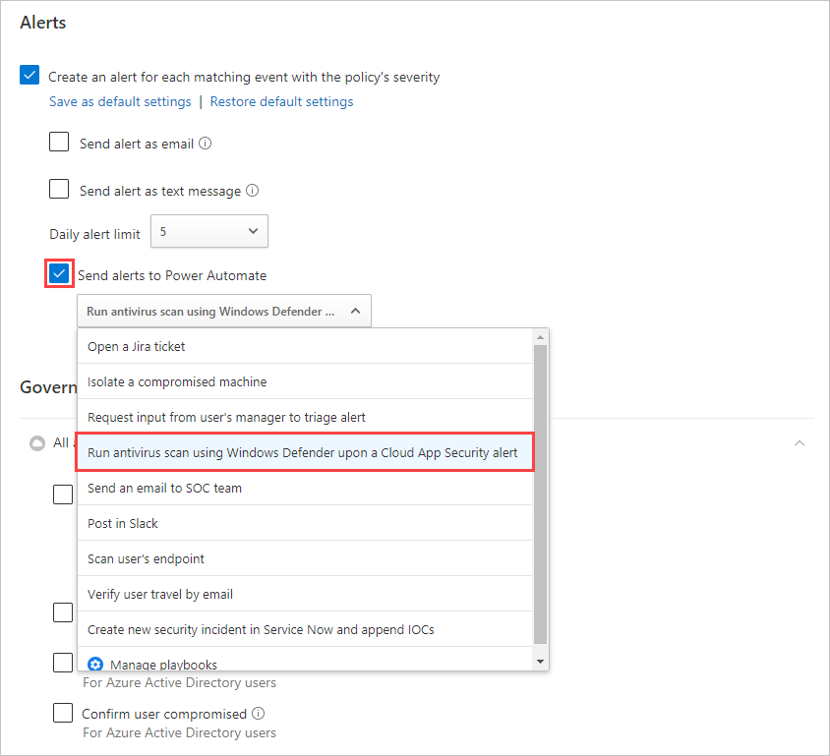Click the Restore default settings link

tap(281, 101)
